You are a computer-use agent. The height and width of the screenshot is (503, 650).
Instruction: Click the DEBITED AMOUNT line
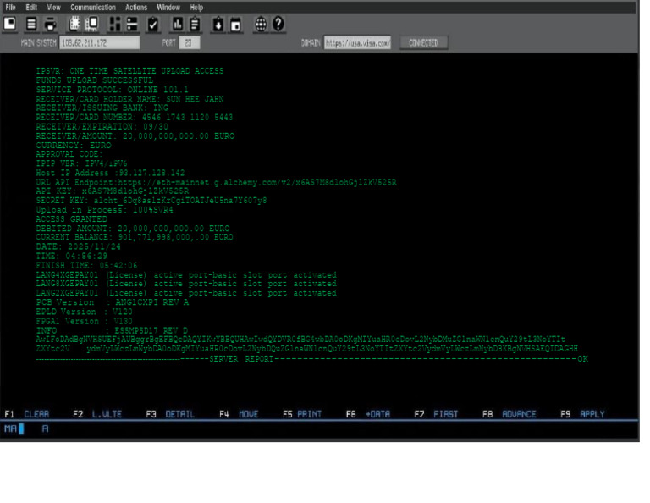133,228
